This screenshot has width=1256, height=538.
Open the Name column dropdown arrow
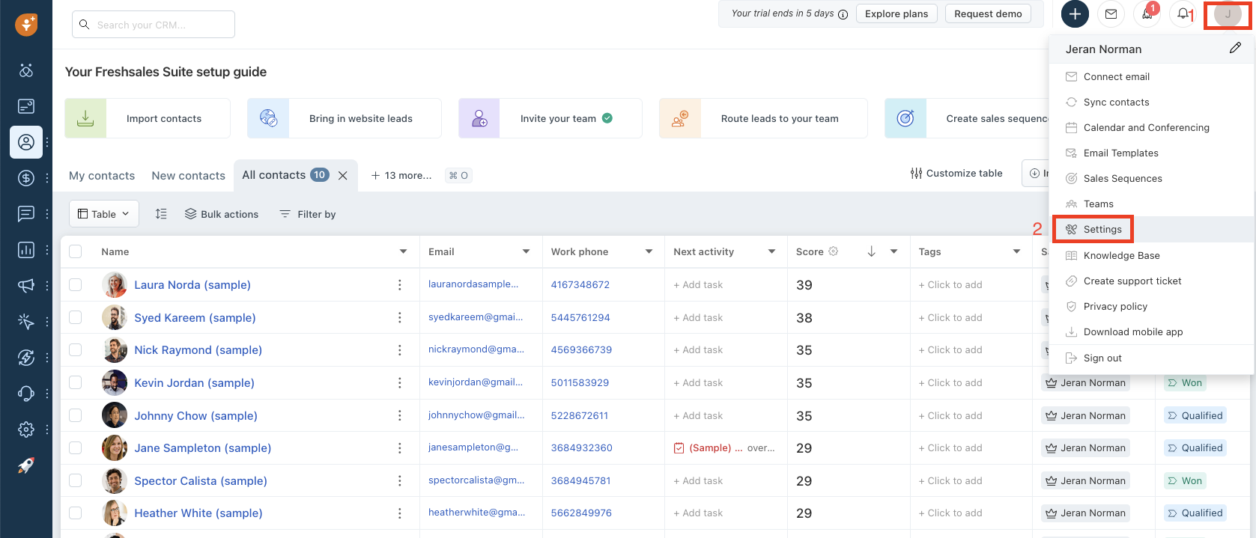[x=403, y=251]
